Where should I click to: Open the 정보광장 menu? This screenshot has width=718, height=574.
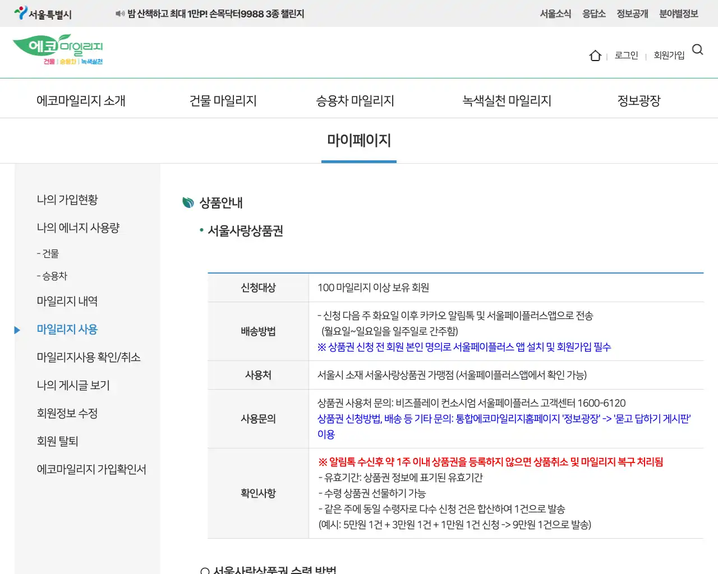pos(639,101)
